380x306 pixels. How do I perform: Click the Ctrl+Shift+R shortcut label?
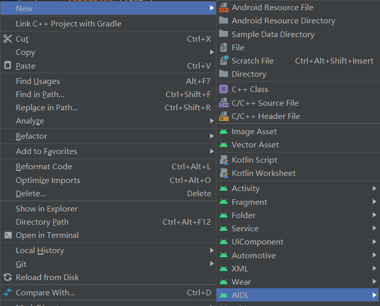[x=188, y=108]
